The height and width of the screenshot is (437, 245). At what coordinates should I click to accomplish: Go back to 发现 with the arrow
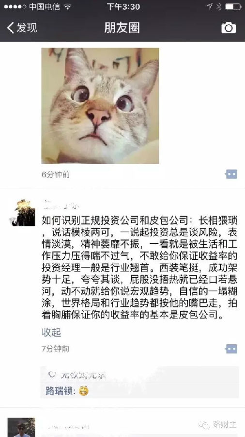coord(11,28)
